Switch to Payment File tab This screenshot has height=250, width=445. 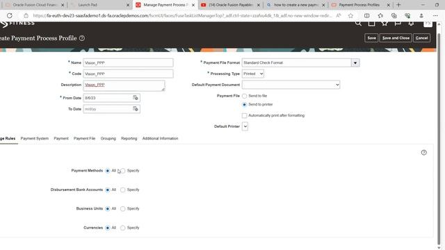point(84,138)
